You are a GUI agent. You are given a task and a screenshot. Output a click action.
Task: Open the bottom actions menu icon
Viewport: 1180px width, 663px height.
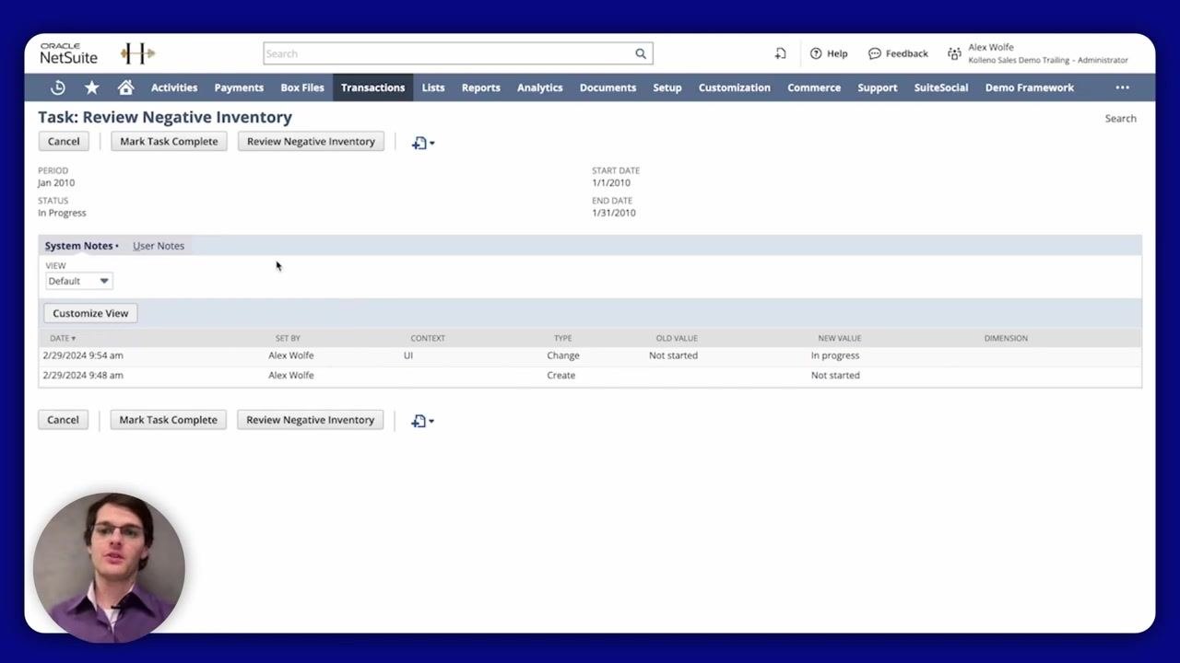click(422, 421)
